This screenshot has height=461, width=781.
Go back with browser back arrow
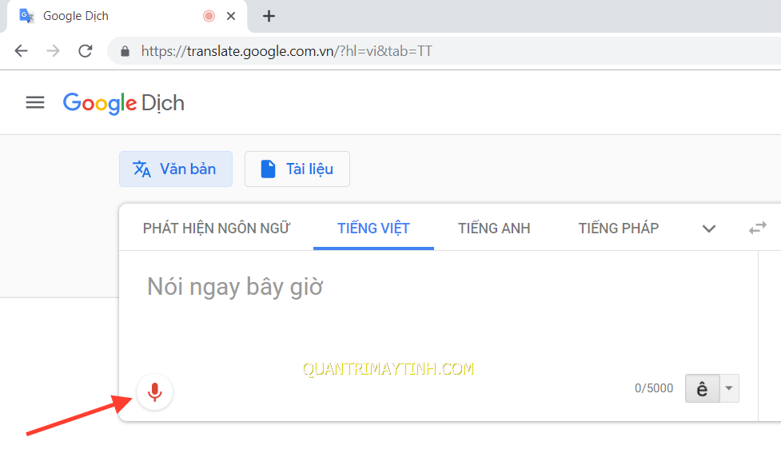click(21, 51)
